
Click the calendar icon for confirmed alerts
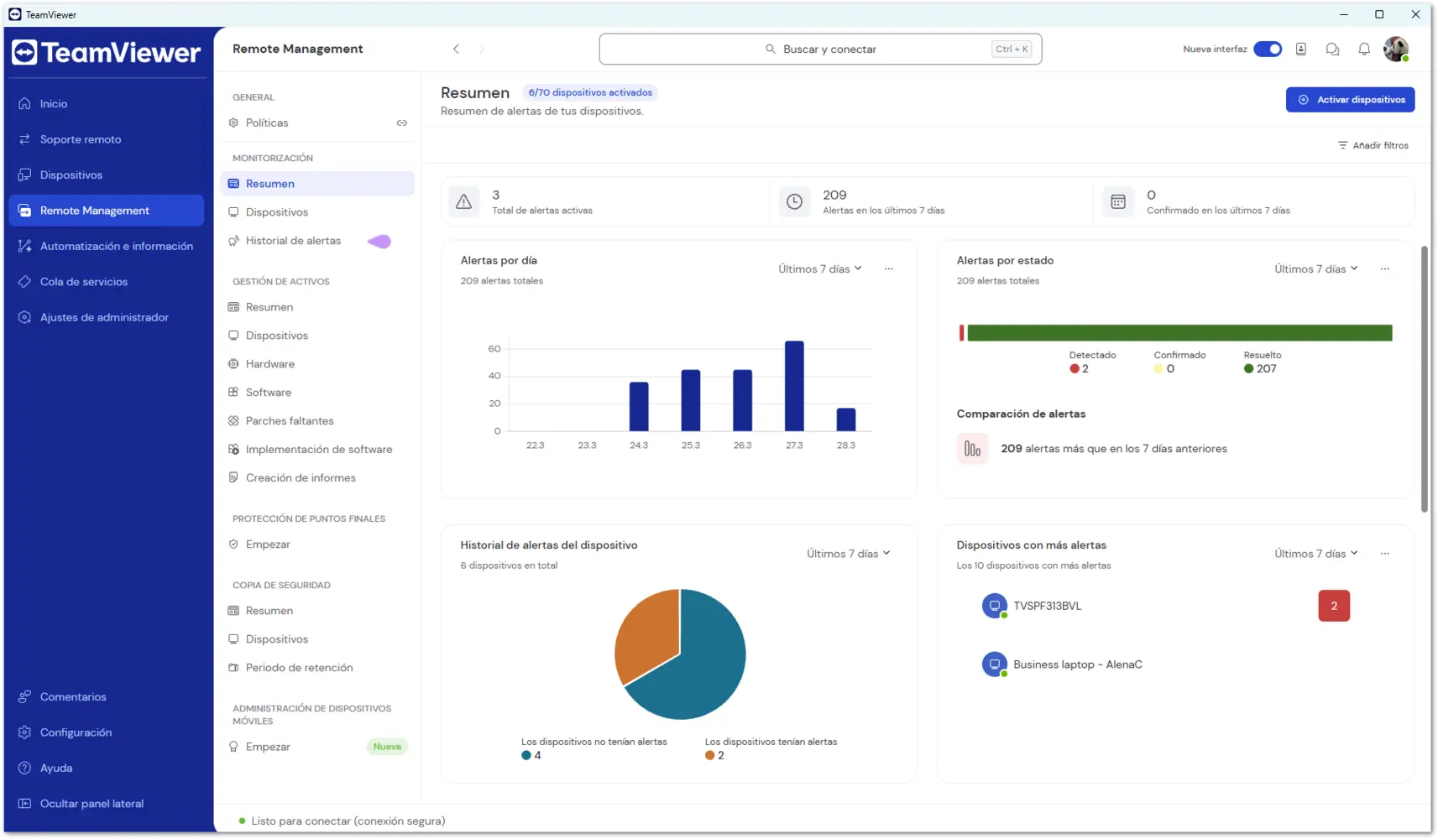coord(1118,202)
